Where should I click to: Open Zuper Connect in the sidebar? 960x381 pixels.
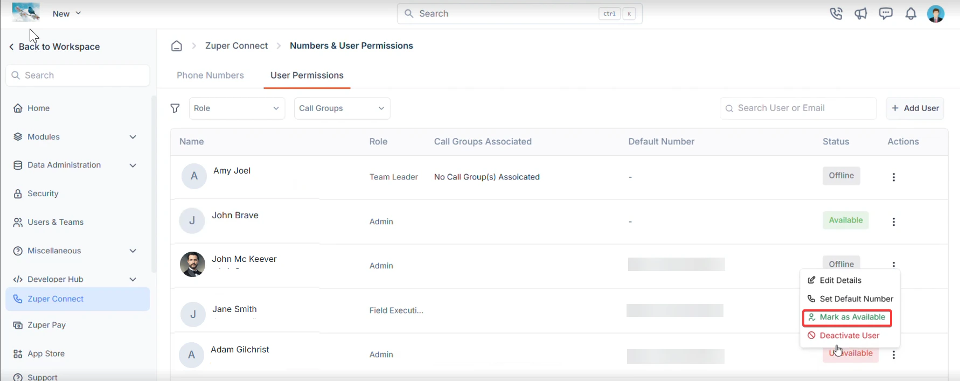coord(78,299)
